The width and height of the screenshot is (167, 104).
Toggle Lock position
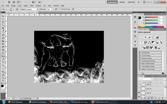point(148,82)
